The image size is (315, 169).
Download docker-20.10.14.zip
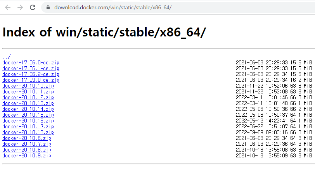pyautogui.click(x=28, y=109)
